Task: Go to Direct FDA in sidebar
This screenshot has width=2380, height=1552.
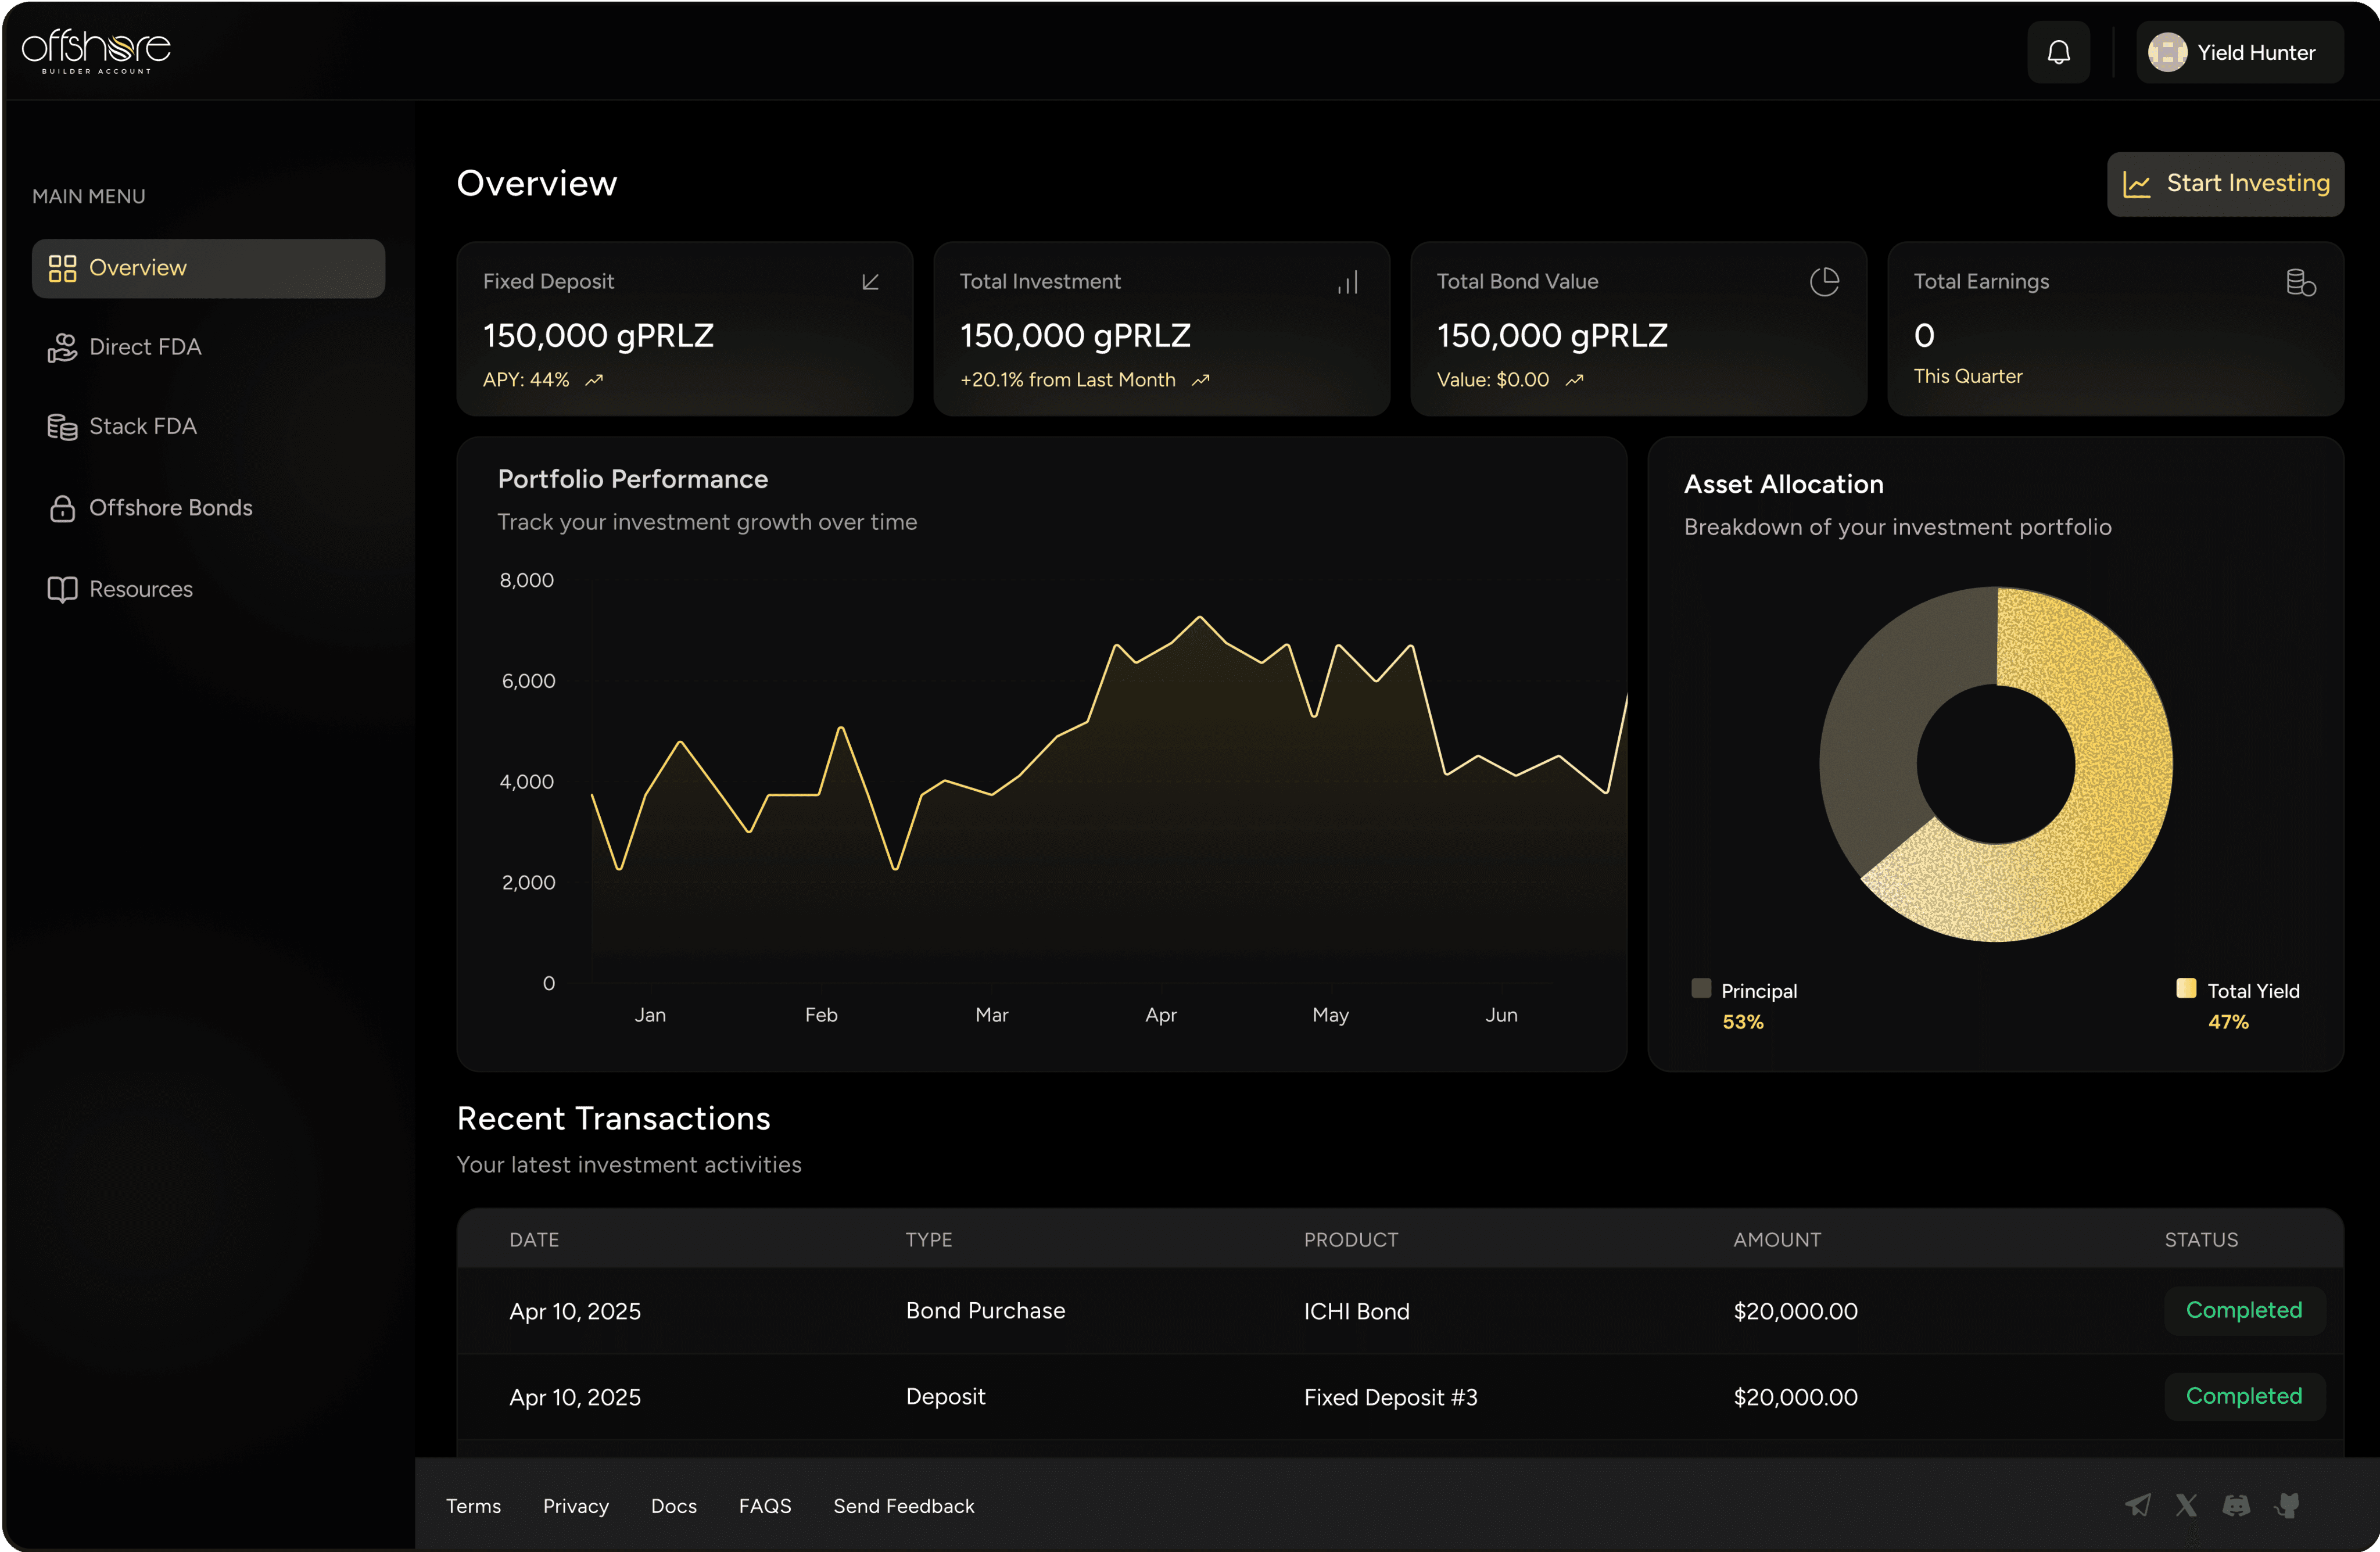Action: (x=145, y=347)
